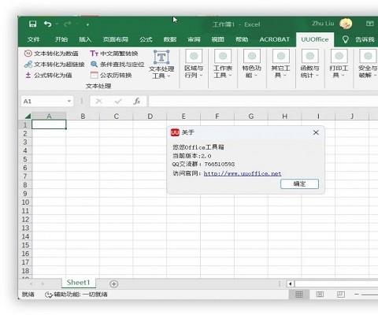The width and height of the screenshot is (378, 315).
Task: Click 文本转化为数值 command
Action: 51,54
